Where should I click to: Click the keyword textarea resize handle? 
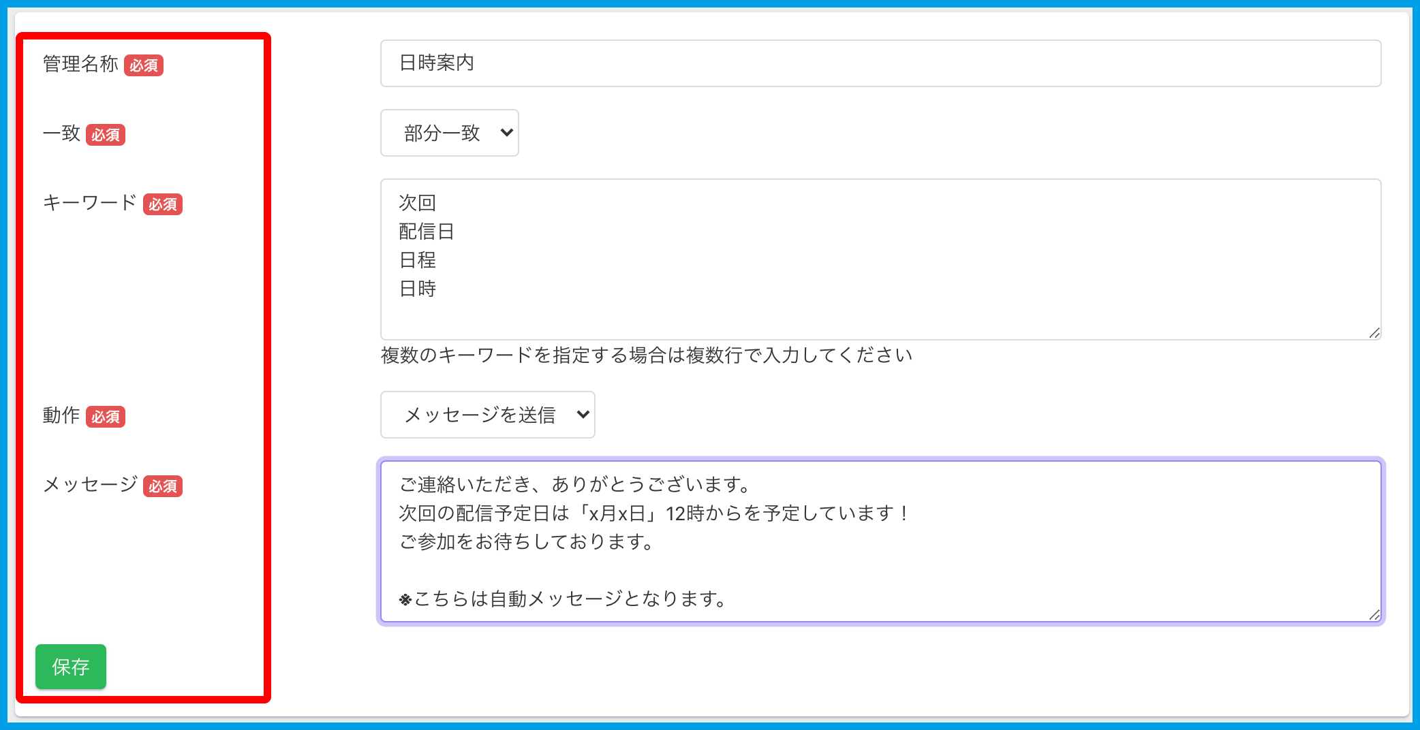(1374, 333)
